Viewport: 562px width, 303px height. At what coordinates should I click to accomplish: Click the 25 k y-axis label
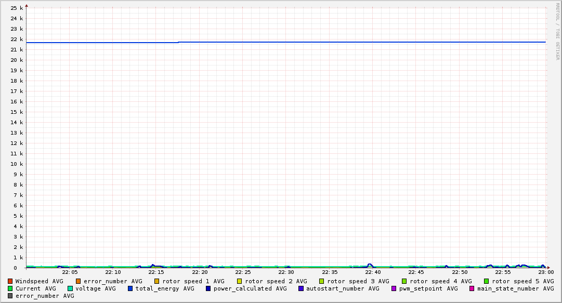17,8
